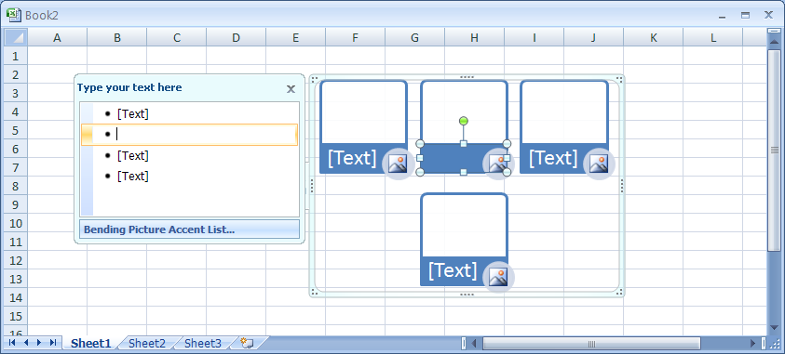Select column K header
Viewport: 785px width, 354px height.
(654, 37)
